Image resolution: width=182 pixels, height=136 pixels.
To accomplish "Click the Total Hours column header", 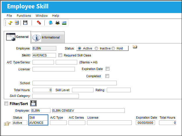I will pos(167,117).
